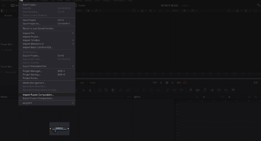Toggle the orange loop playback button
This screenshot has height=141, width=261.
(185, 83)
